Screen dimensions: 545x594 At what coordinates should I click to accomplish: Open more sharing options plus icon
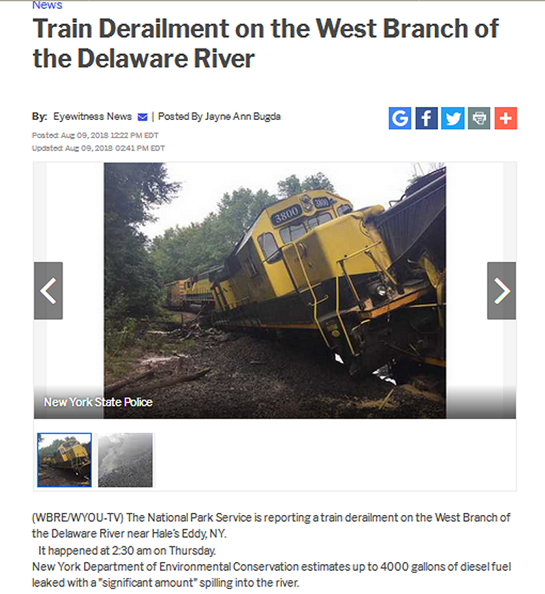click(x=505, y=119)
